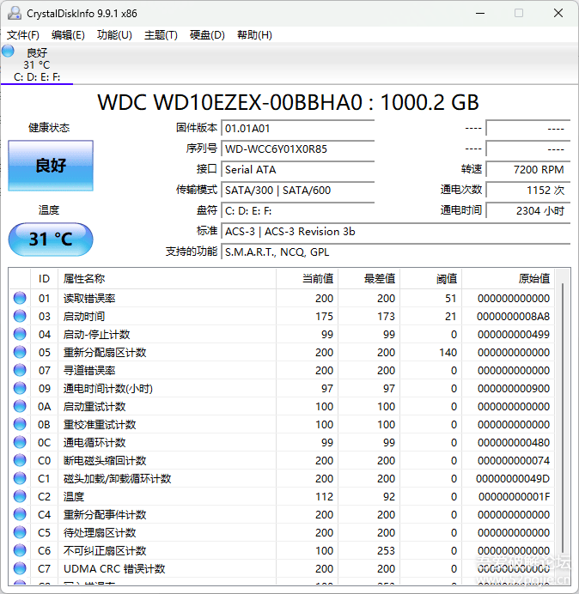Select worst value 253 of 不可纠正扇区计数
This screenshot has width=579, height=594.
pyautogui.click(x=386, y=551)
